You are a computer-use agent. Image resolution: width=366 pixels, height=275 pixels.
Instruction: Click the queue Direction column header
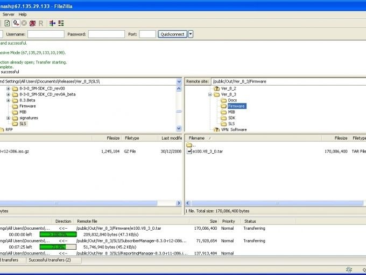(64, 221)
